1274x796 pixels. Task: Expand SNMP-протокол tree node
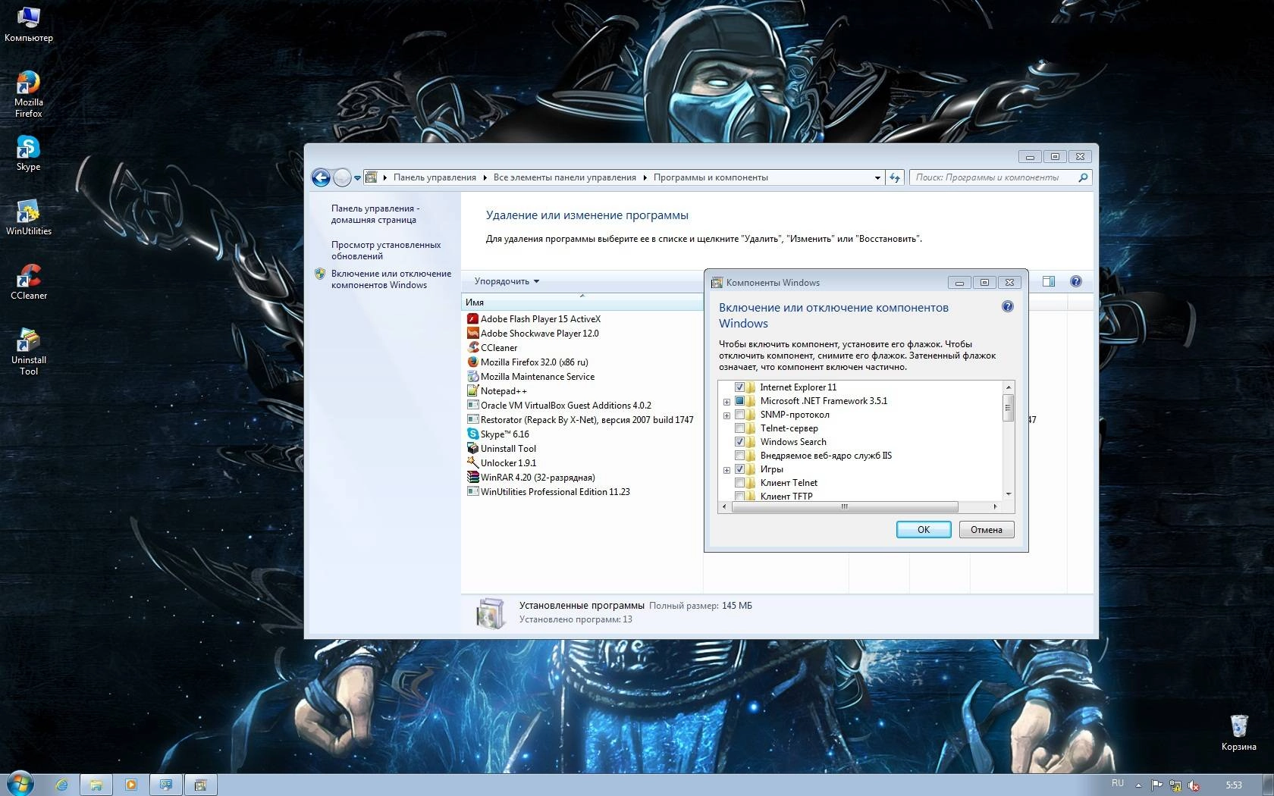coord(726,415)
